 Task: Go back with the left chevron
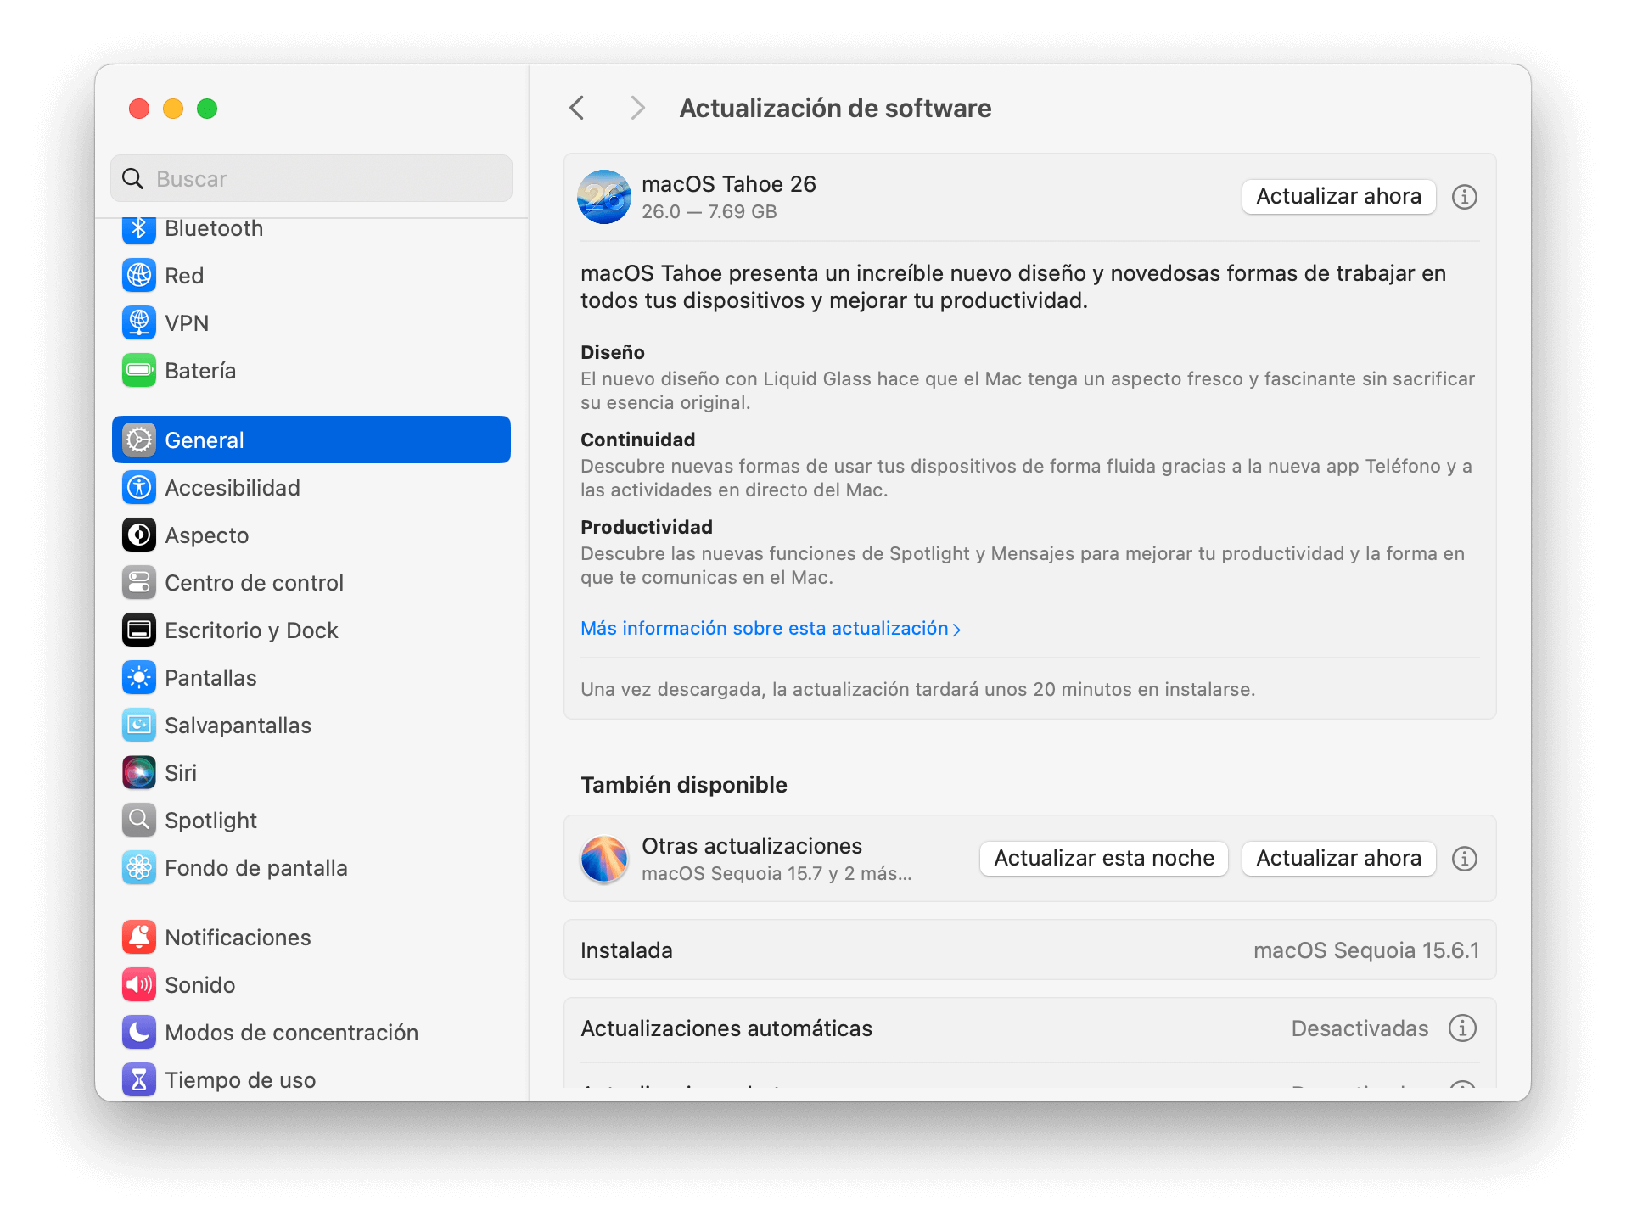(x=577, y=108)
